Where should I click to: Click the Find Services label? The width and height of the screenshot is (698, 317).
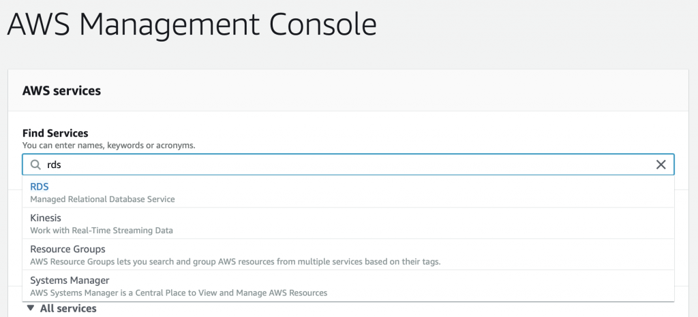click(x=55, y=133)
